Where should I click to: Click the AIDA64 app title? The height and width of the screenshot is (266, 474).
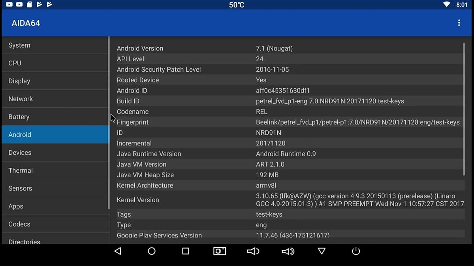coord(26,23)
